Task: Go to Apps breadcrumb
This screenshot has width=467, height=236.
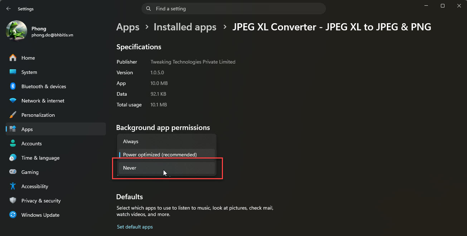Action: click(128, 27)
